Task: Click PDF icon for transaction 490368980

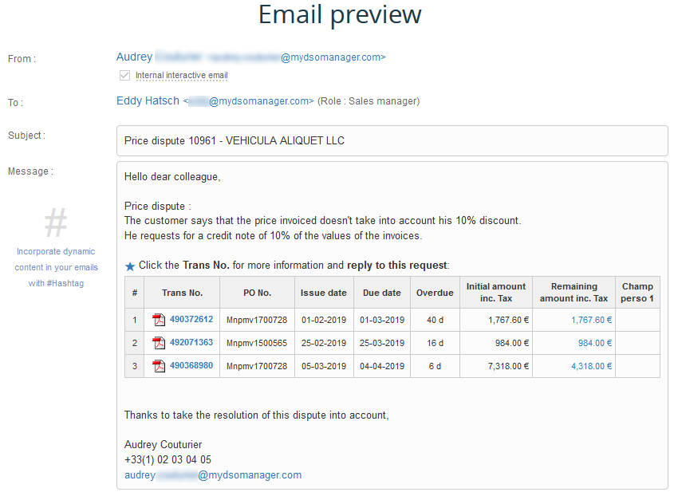Action: coord(159,366)
